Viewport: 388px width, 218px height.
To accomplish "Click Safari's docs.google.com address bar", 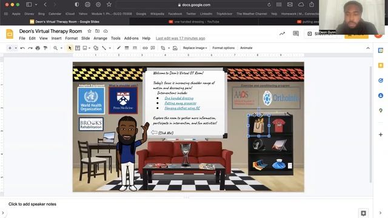I will pyautogui.click(x=194, y=5).
